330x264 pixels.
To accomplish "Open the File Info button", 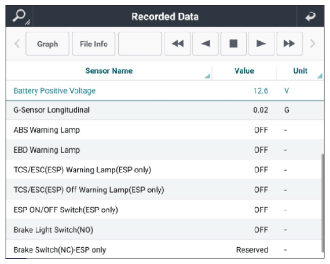I will pos(93,44).
